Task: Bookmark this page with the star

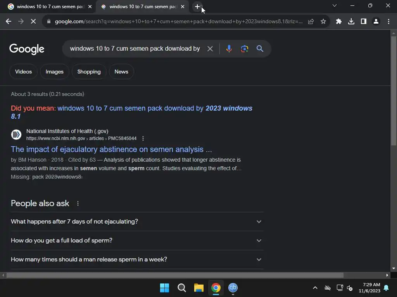Action: coord(323,22)
